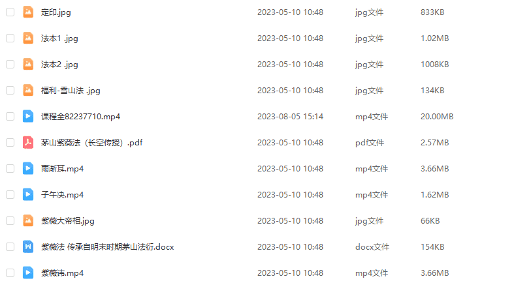The width and height of the screenshot is (514, 296).
Task: Select the checkbox beside 课程全82237710.mp4
Action: pos(10,117)
